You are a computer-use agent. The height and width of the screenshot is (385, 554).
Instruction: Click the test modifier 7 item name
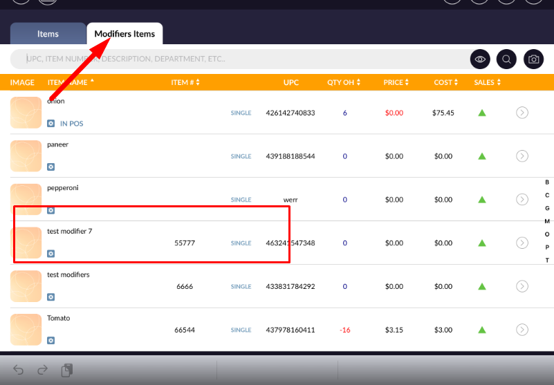[x=69, y=232]
